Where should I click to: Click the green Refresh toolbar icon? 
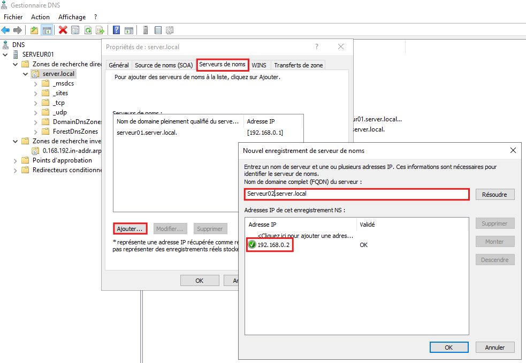(87, 30)
